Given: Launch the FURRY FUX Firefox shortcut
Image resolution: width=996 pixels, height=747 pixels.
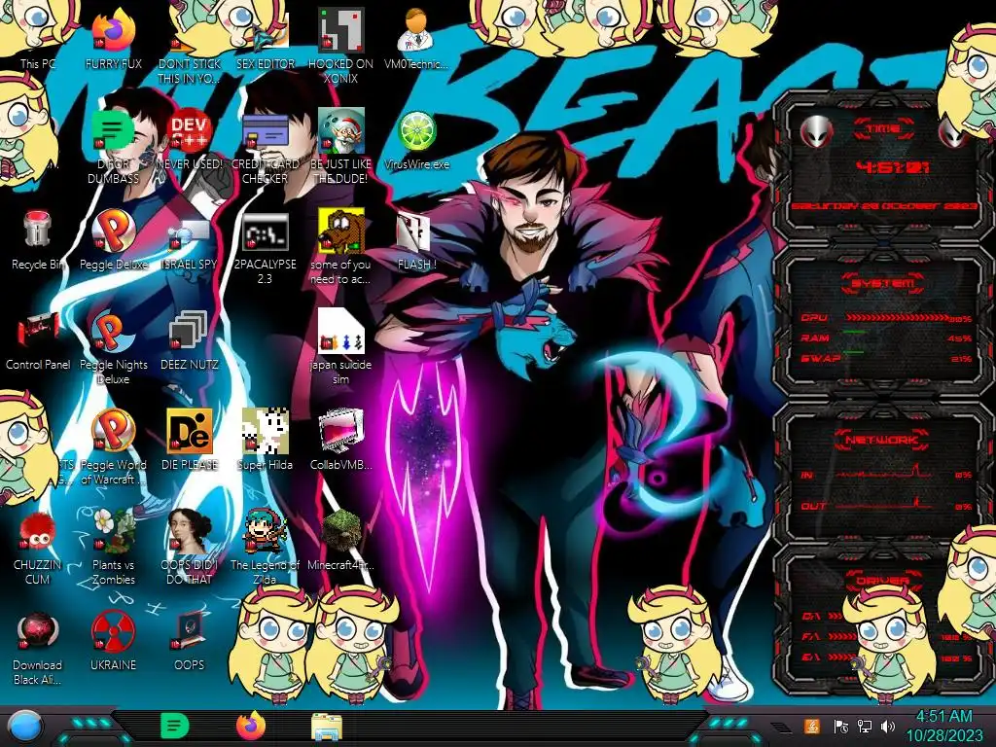Looking at the screenshot, I should click(x=113, y=38).
